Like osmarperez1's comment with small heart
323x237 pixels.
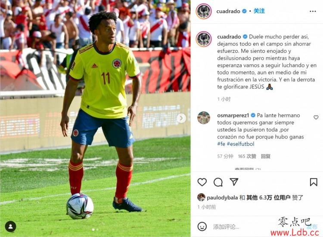coord(316,117)
